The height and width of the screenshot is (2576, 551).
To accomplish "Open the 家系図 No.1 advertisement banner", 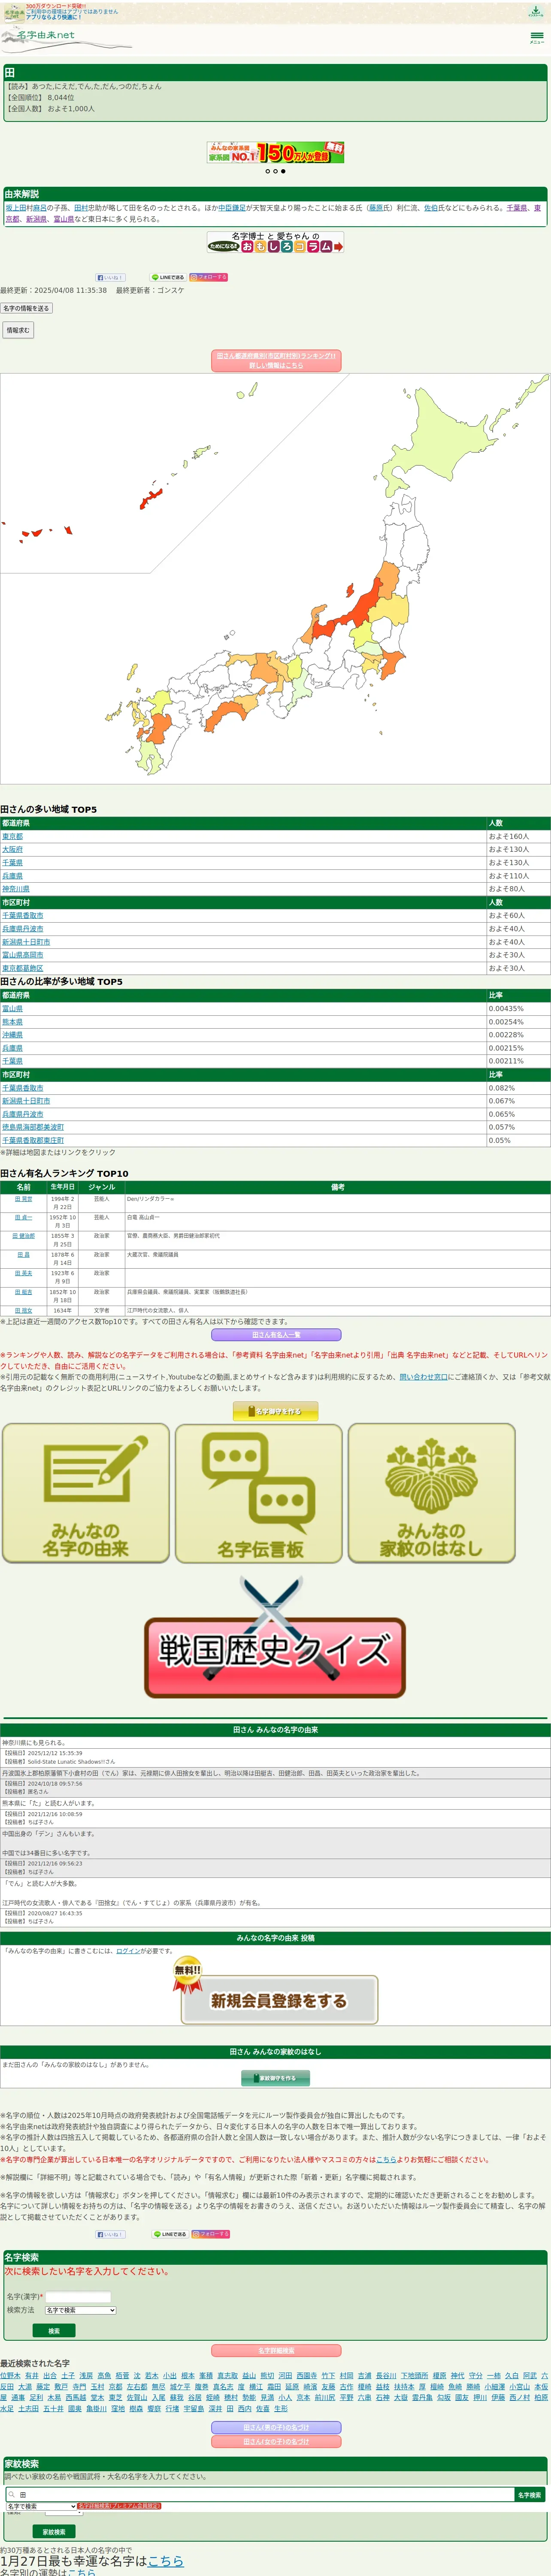I will click(x=275, y=152).
